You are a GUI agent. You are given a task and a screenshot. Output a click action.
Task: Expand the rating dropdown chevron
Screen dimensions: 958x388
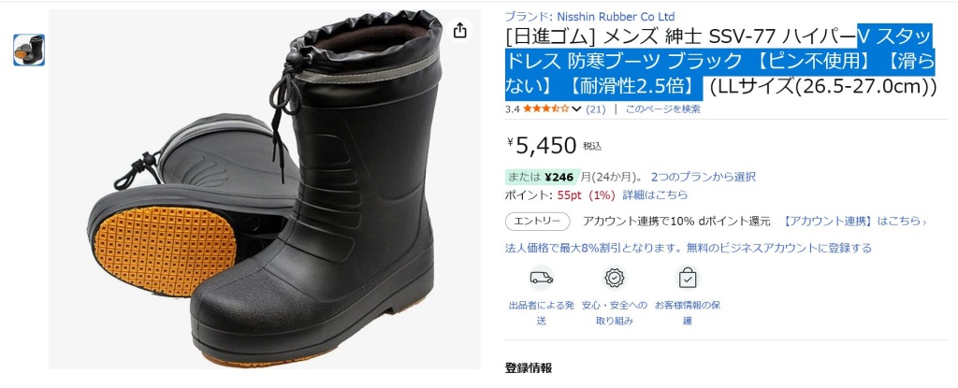coord(576,109)
